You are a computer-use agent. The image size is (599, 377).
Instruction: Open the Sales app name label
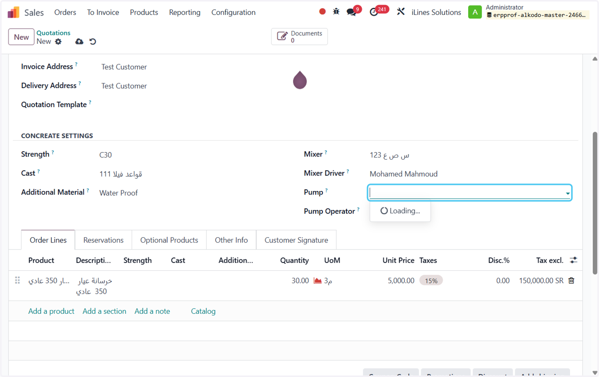34,12
